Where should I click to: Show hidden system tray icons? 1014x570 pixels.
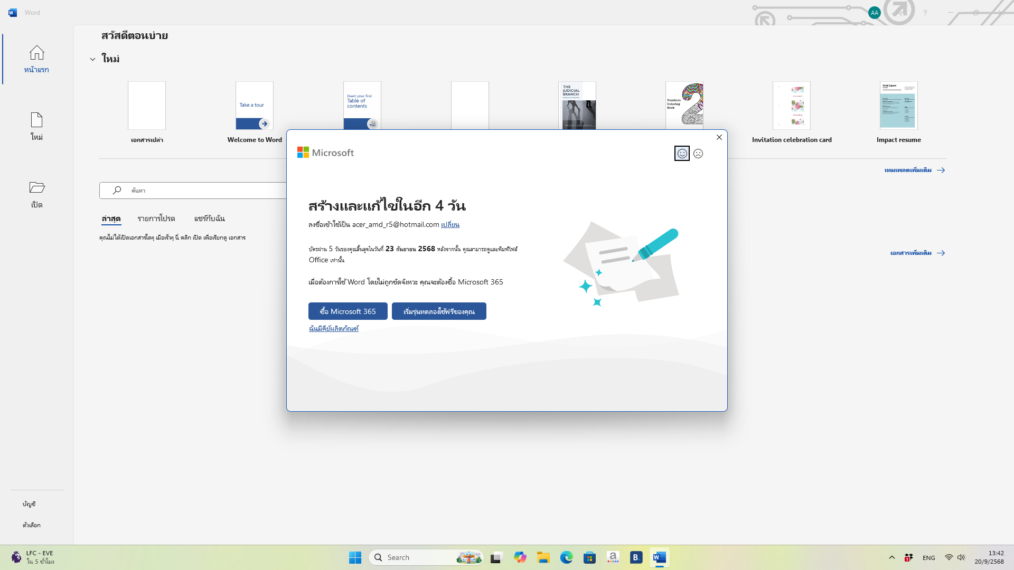[x=892, y=557]
